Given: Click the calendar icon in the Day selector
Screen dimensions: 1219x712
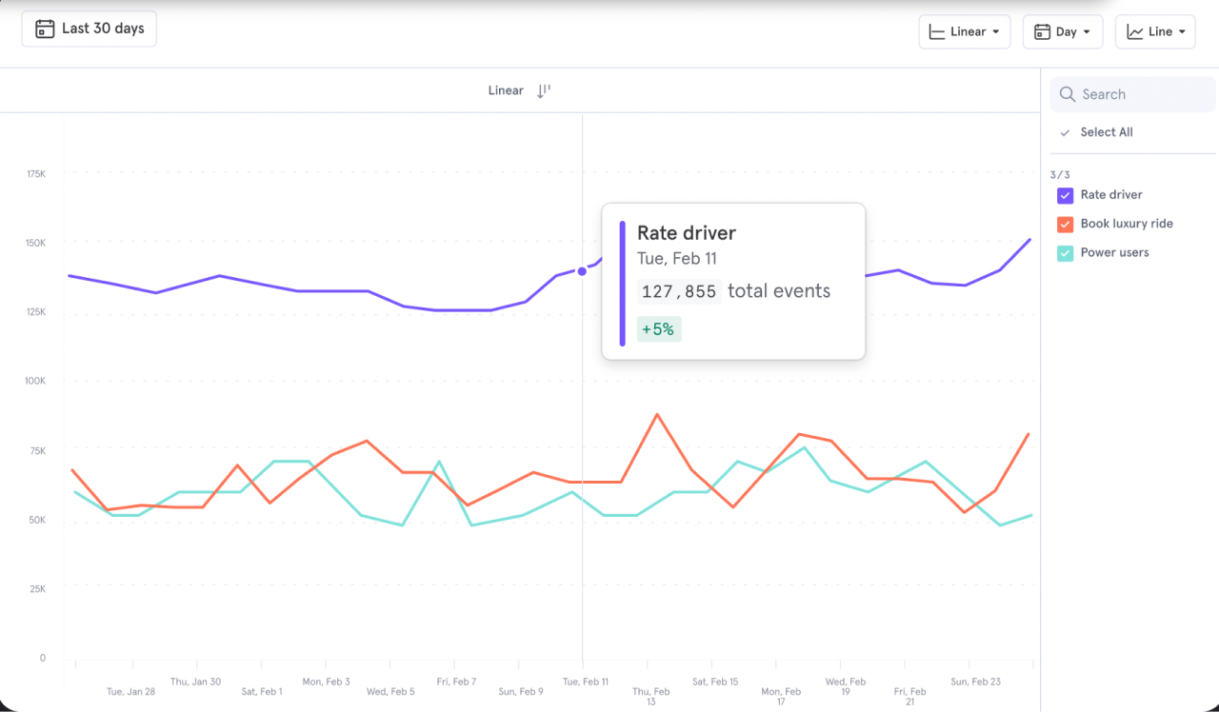Looking at the screenshot, I should pos(1040,31).
